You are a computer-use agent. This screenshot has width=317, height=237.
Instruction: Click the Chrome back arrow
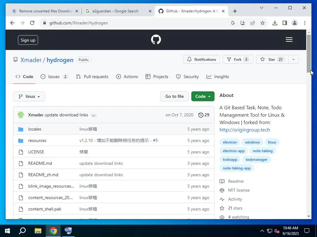(x=12, y=23)
